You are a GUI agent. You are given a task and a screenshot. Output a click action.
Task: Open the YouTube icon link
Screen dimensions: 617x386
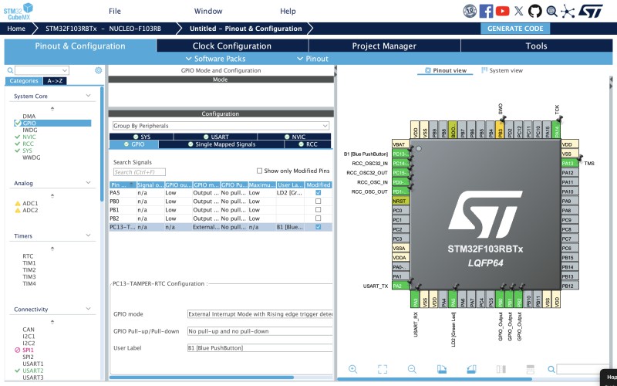point(503,11)
